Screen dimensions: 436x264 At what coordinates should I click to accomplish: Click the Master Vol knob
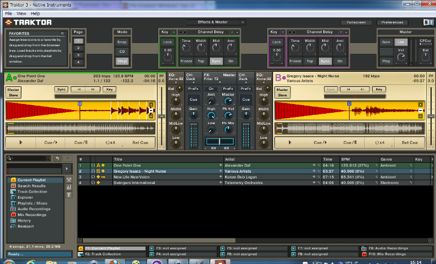click(401, 57)
